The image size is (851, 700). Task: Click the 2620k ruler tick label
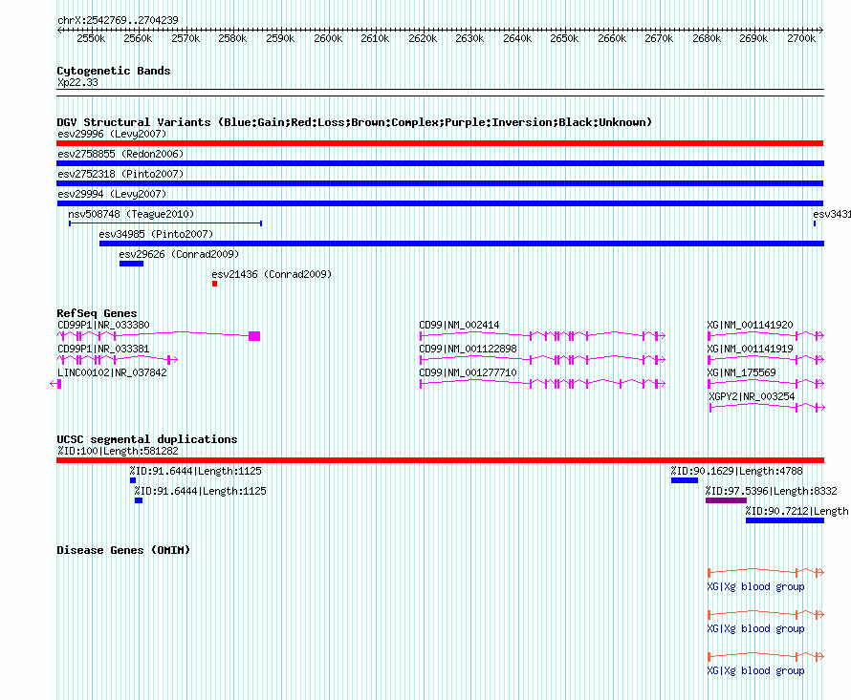pyautogui.click(x=423, y=38)
